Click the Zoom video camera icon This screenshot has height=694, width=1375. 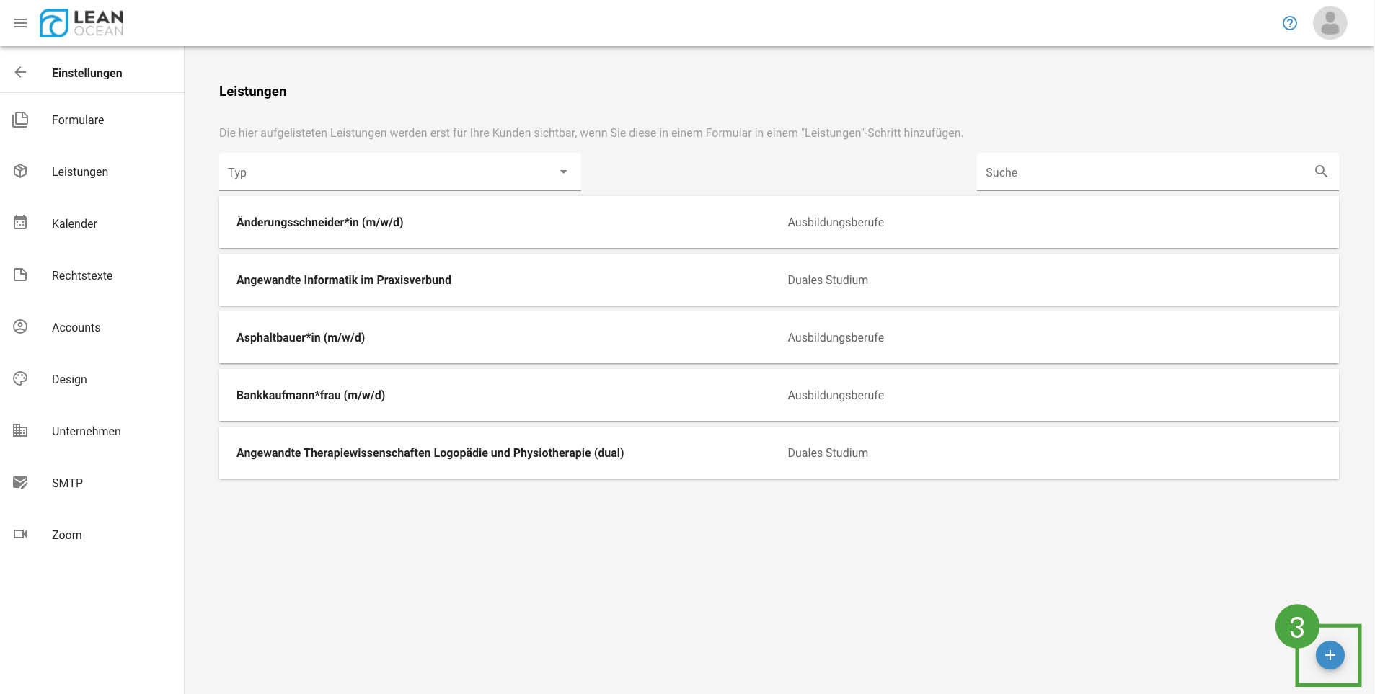[x=20, y=534]
